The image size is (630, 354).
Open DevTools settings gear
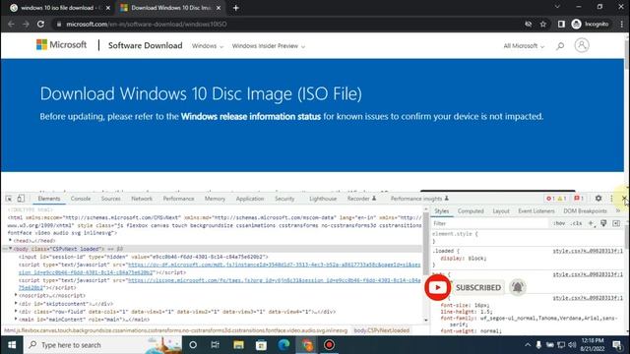(x=598, y=199)
